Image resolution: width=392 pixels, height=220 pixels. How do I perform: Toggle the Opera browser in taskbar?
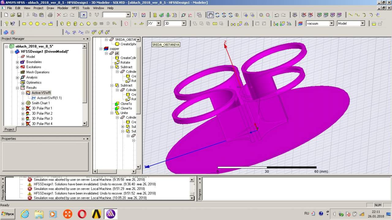click(82, 214)
